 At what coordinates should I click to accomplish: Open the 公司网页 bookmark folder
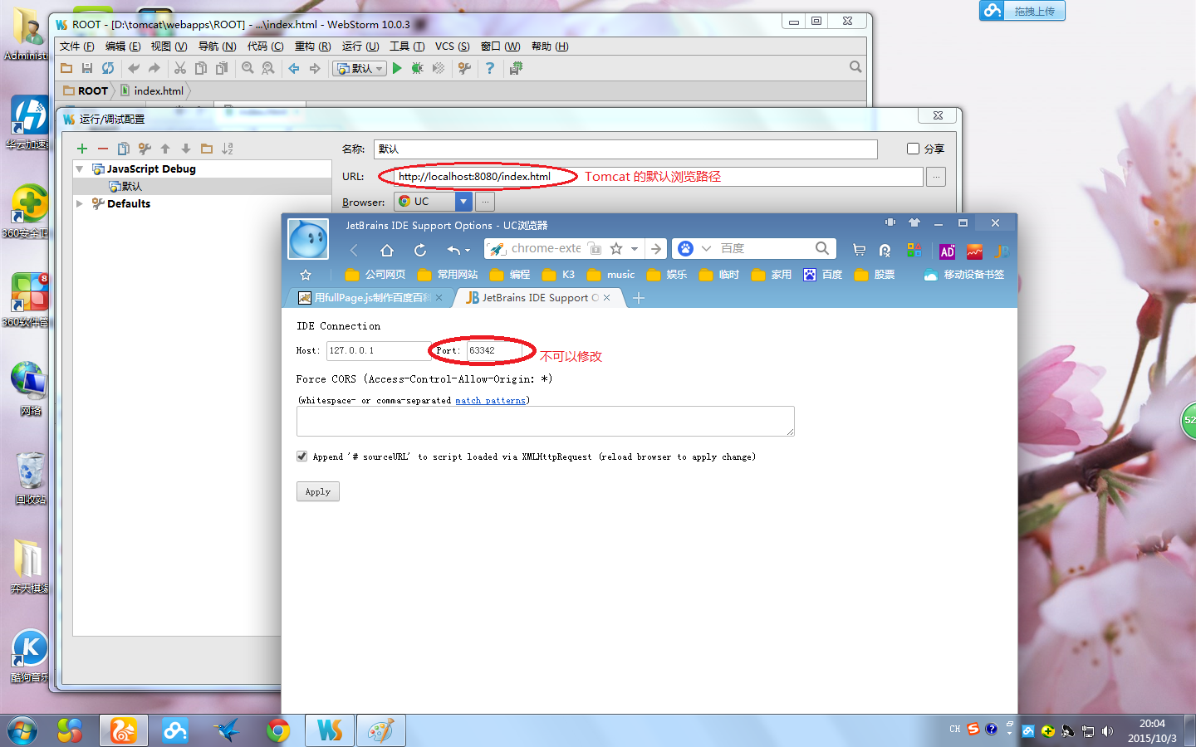click(375, 275)
